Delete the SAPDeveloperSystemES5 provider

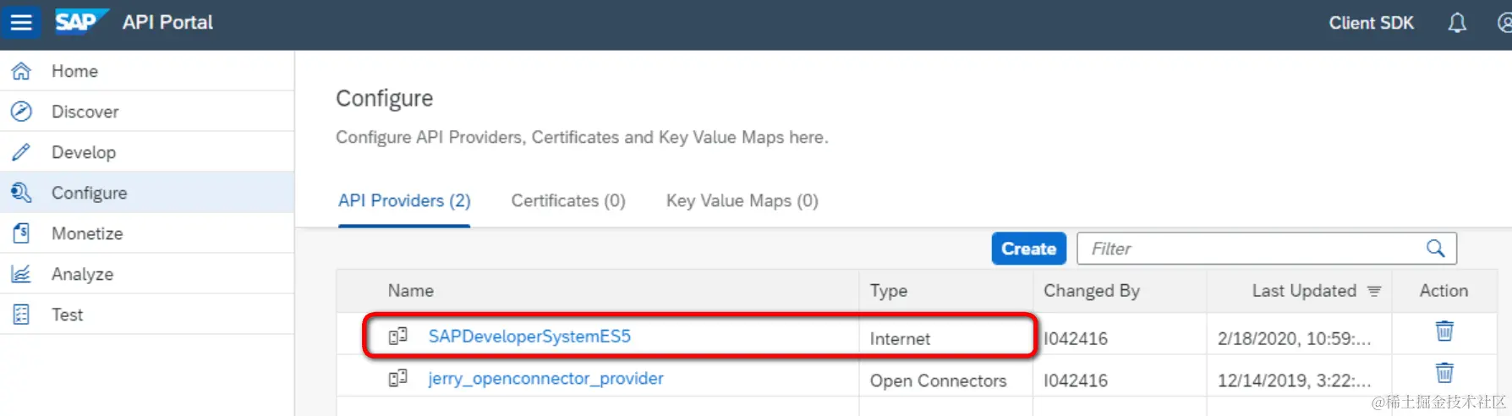point(1444,331)
